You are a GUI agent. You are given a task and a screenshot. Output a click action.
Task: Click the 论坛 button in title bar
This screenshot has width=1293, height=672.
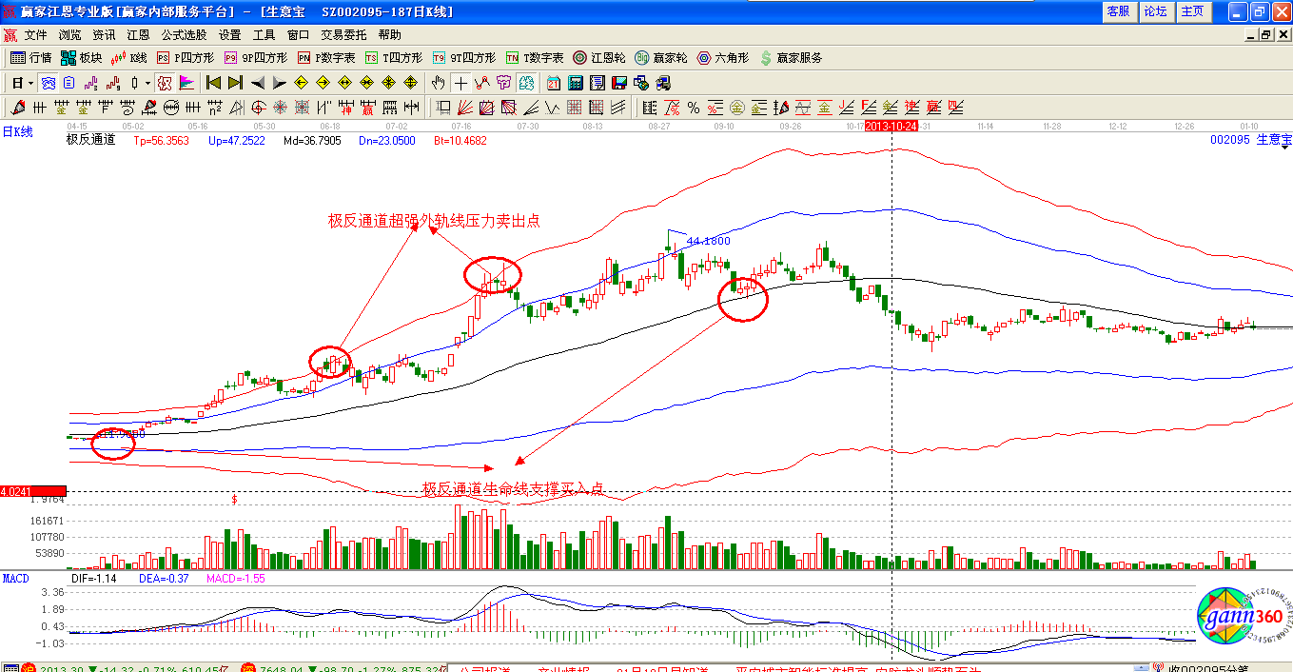click(1155, 11)
